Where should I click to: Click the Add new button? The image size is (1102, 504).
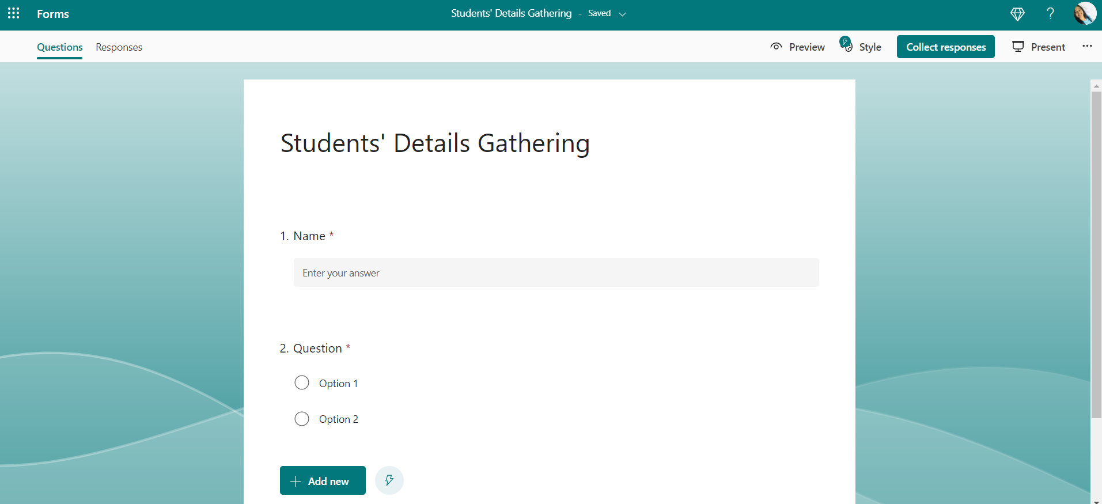(x=323, y=480)
